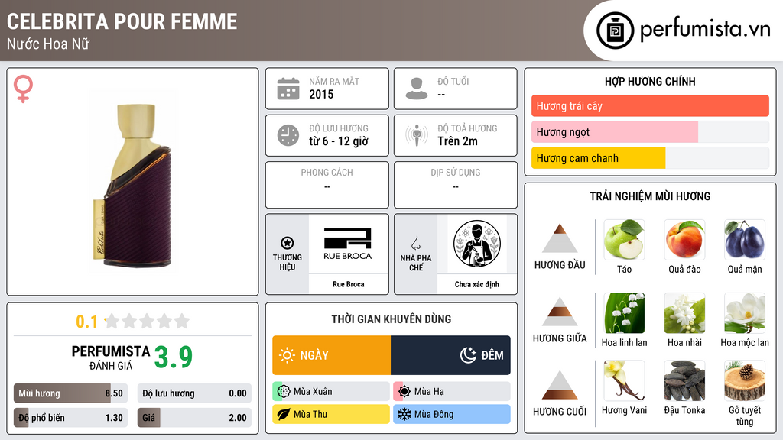Click the Độ phổ biến 1.30 rating bar
The image size is (783, 440).
pos(70,418)
